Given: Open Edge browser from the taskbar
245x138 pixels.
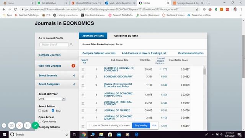Looking at the screenshot, I should 136,135.
